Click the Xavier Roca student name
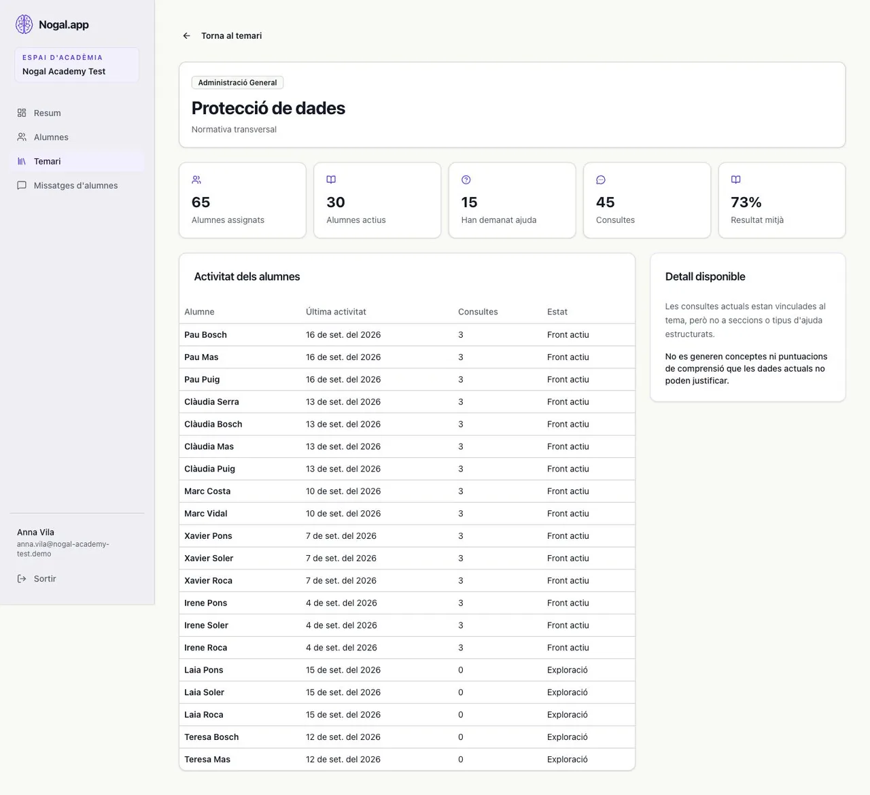Viewport: 870px width, 795px height. click(x=208, y=581)
